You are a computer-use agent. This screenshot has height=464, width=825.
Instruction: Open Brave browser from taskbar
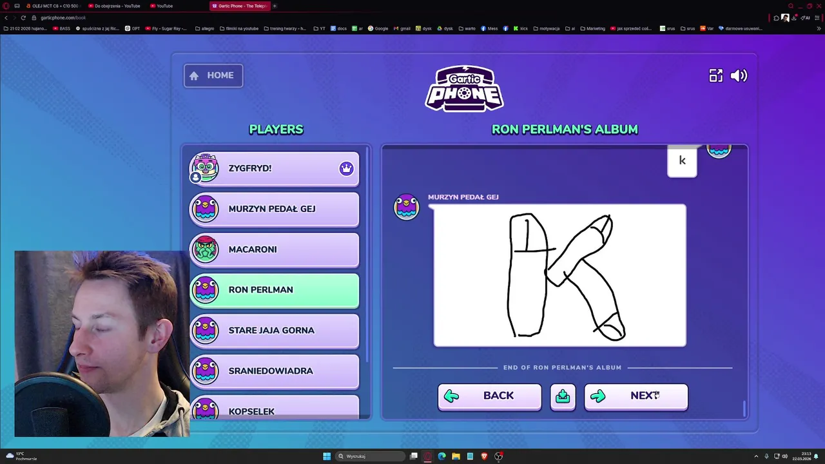pyautogui.click(x=484, y=456)
